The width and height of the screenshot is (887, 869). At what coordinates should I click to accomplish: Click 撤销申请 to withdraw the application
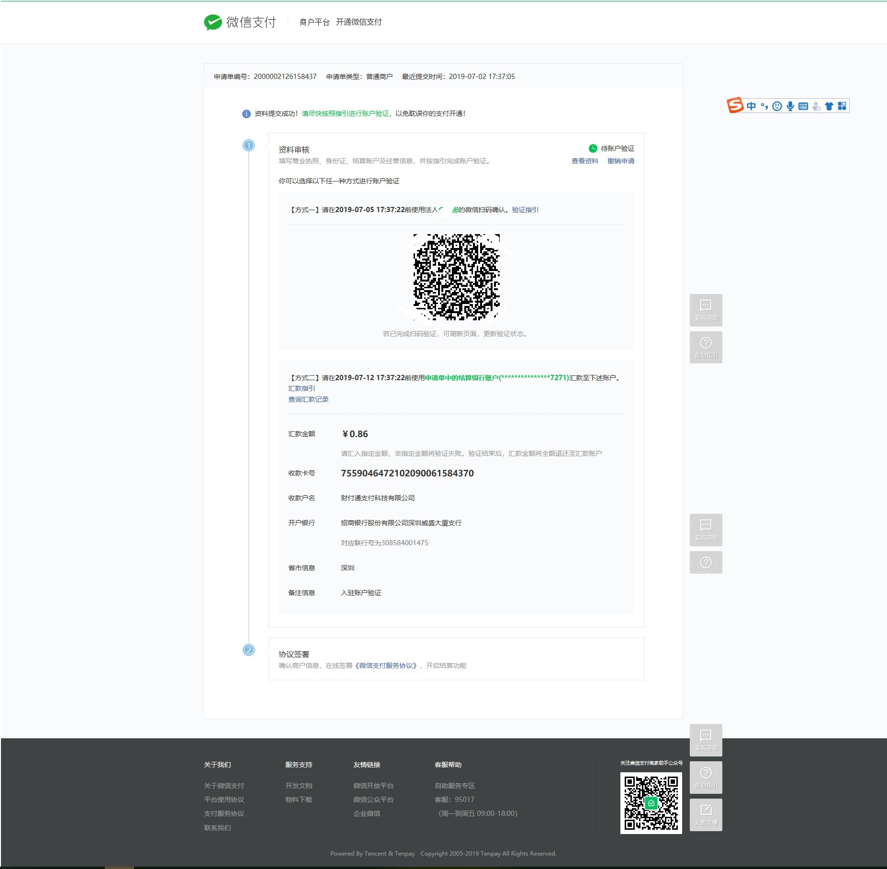tap(620, 161)
